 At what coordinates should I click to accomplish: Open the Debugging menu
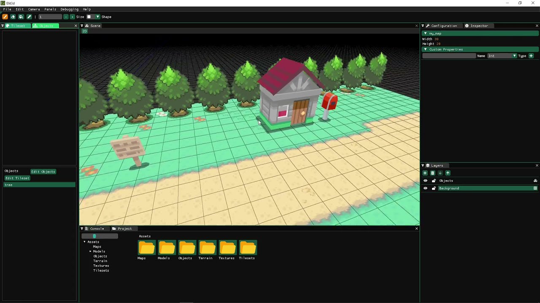[69, 9]
